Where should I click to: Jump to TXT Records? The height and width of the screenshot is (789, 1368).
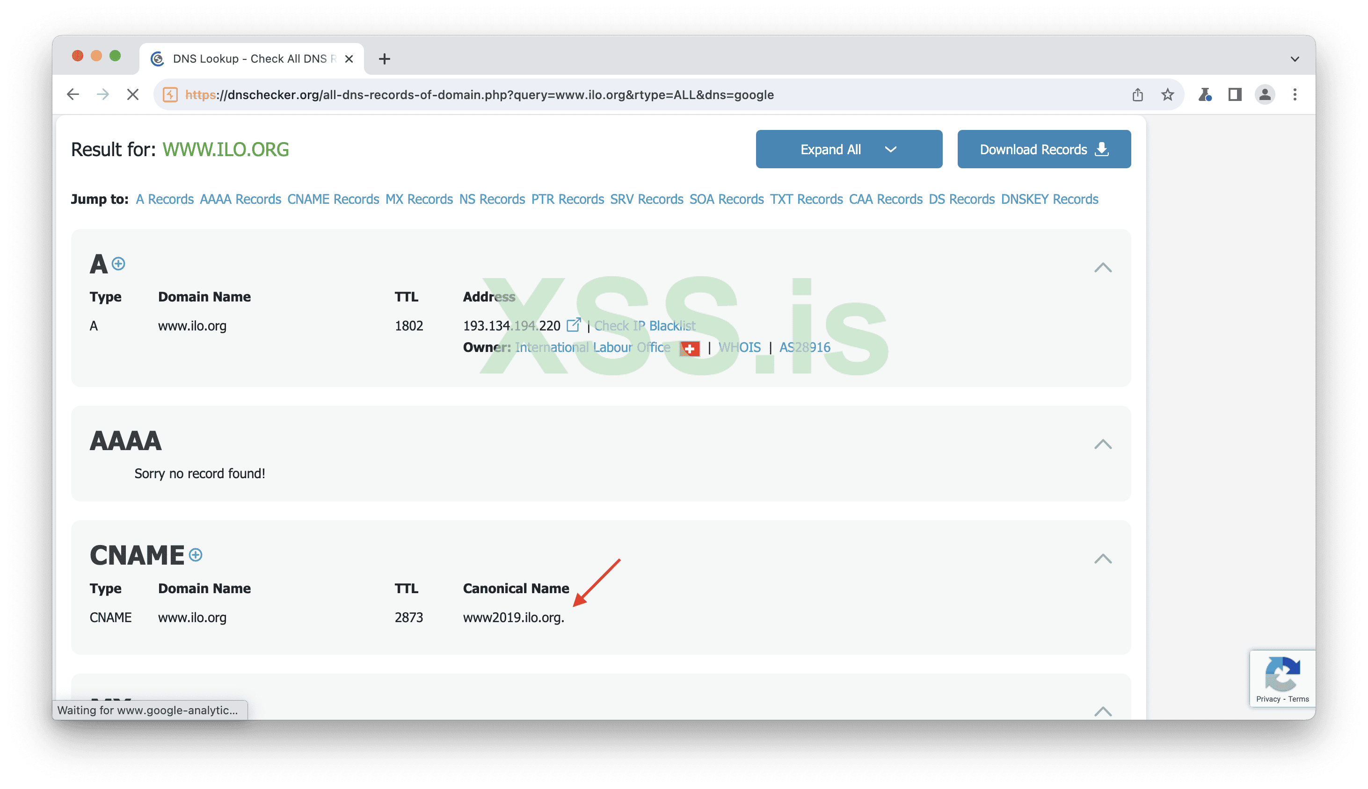point(806,200)
